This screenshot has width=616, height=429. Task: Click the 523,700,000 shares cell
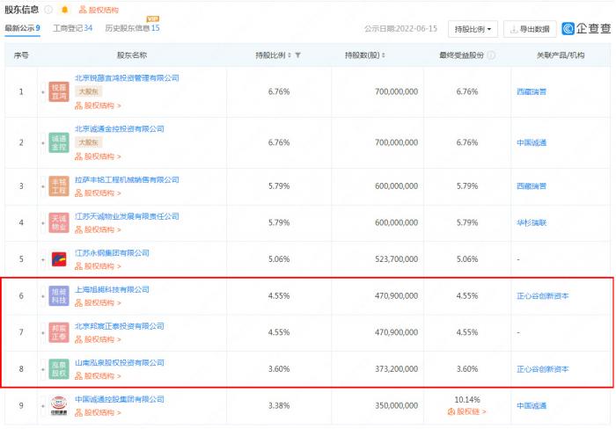[396, 259]
